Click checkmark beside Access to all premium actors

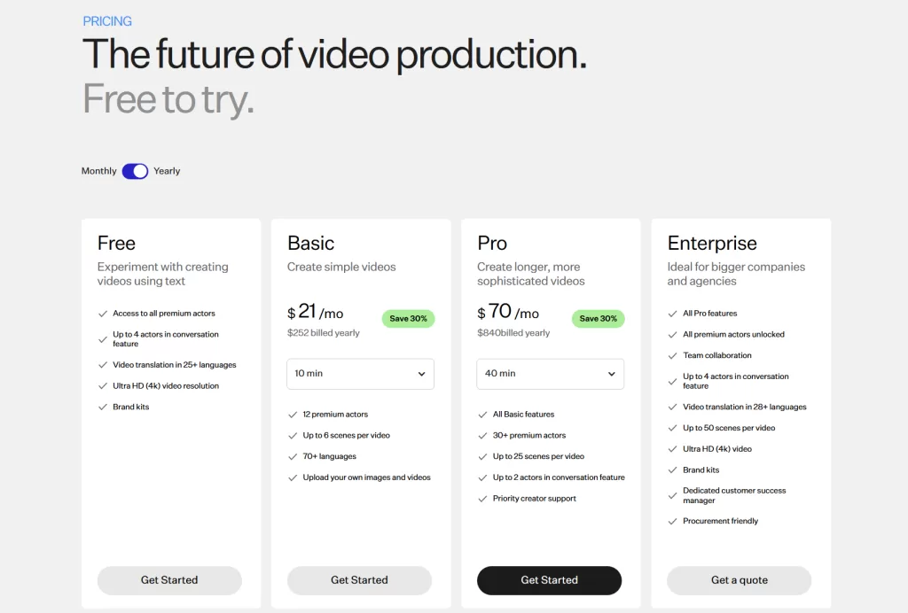103,314
